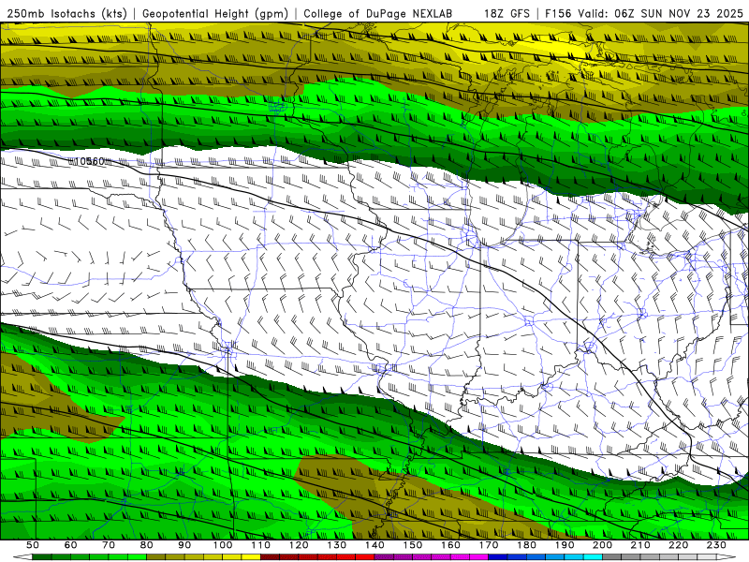This screenshot has width=749, height=562.
Task: Click the '18Z GFS' model run label
Action: click(x=507, y=14)
